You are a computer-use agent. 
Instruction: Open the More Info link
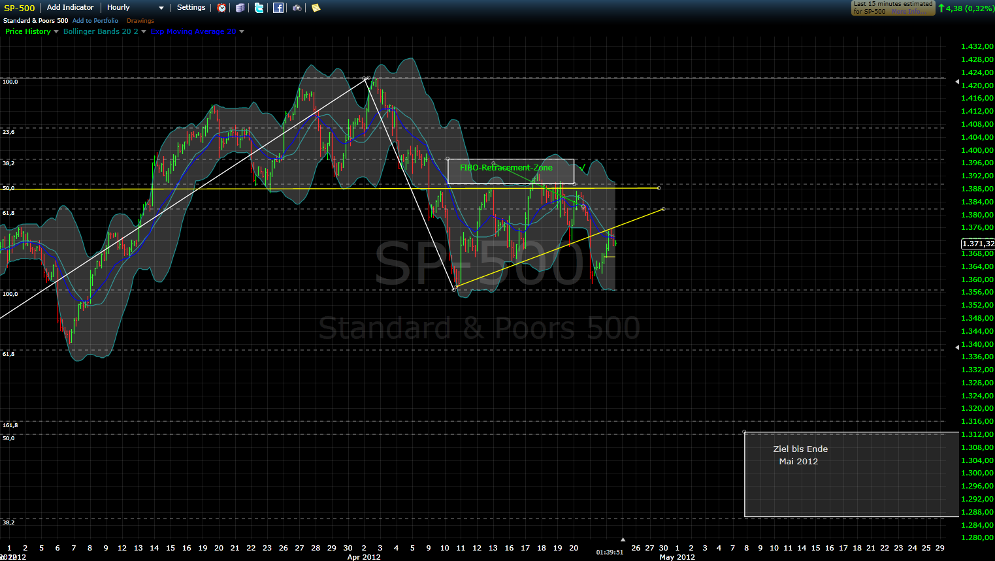908,12
